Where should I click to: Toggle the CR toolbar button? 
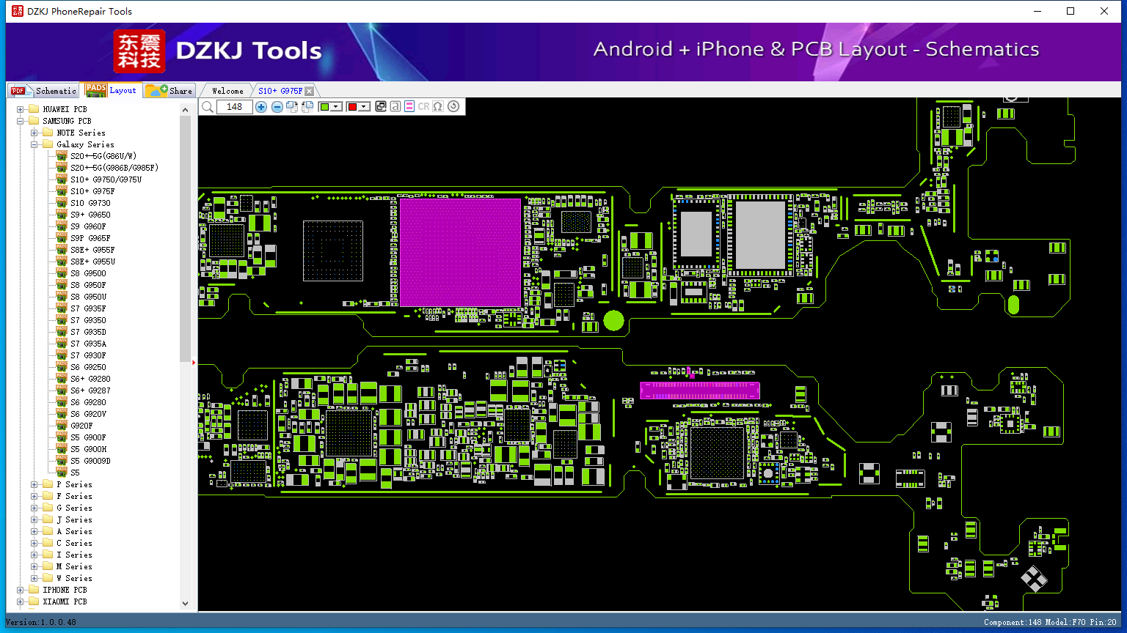(x=423, y=107)
